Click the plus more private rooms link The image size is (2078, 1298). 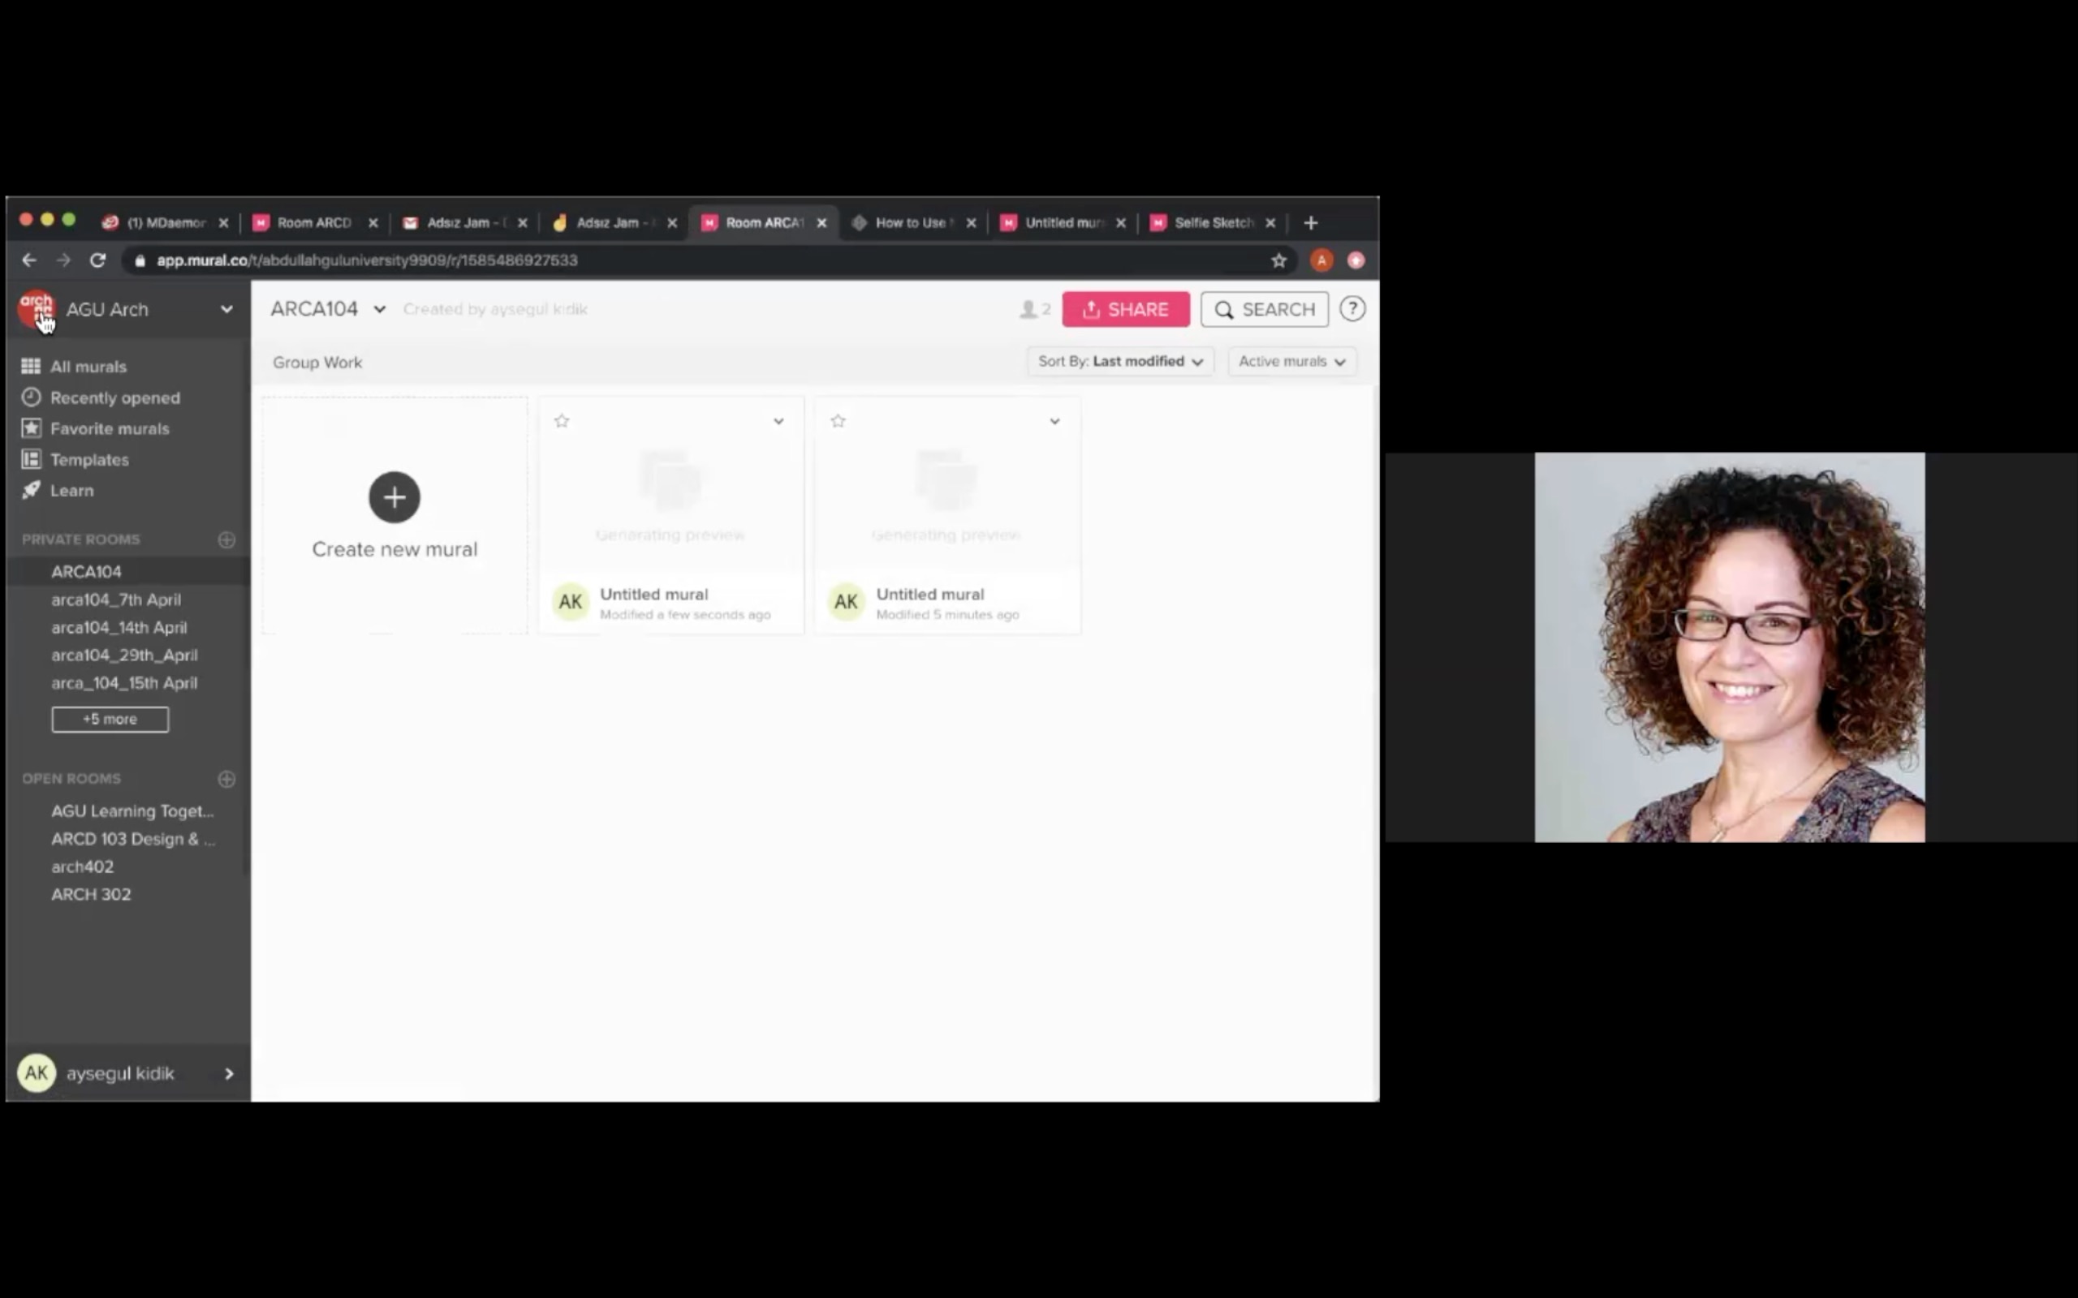click(110, 718)
